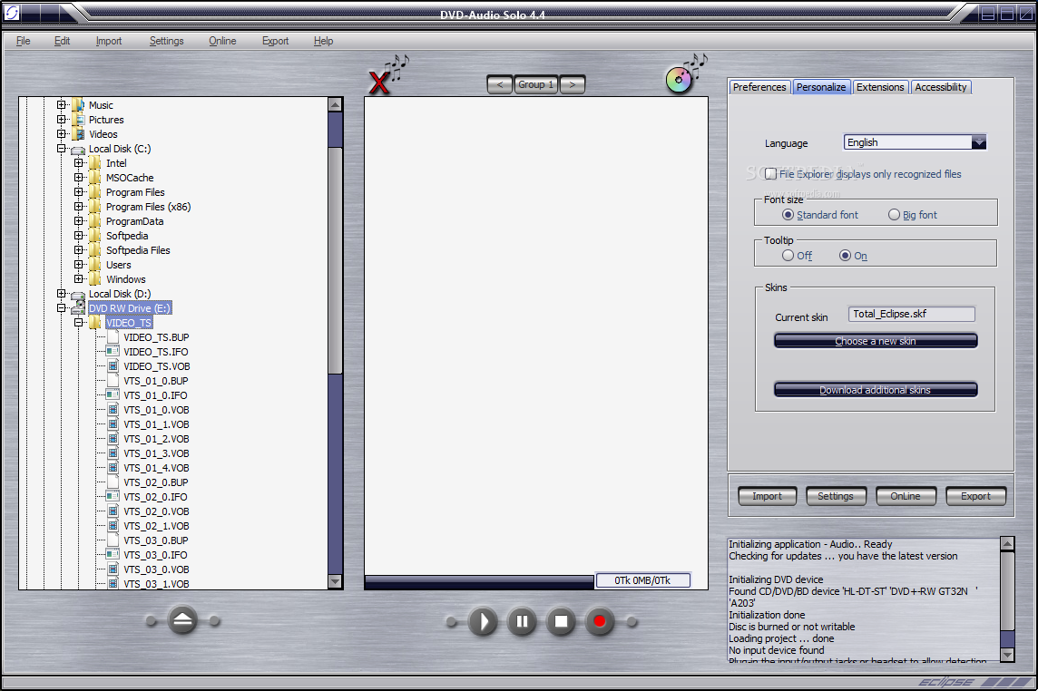Click the VIDEO_TS.BUP file icon

tap(113, 337)
